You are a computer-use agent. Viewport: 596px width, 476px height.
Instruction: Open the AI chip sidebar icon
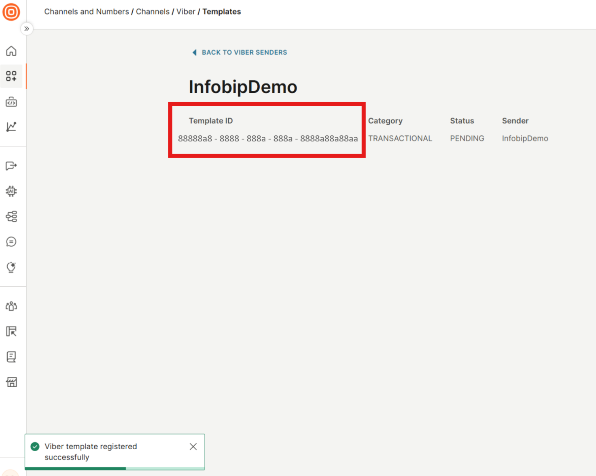tap(11, 191)
